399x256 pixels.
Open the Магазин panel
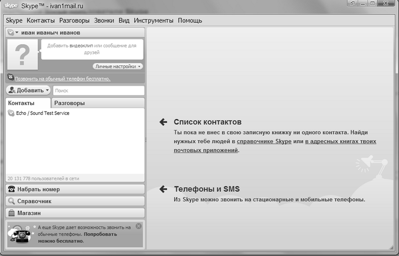pyautogui.click(x=75, y=213)
